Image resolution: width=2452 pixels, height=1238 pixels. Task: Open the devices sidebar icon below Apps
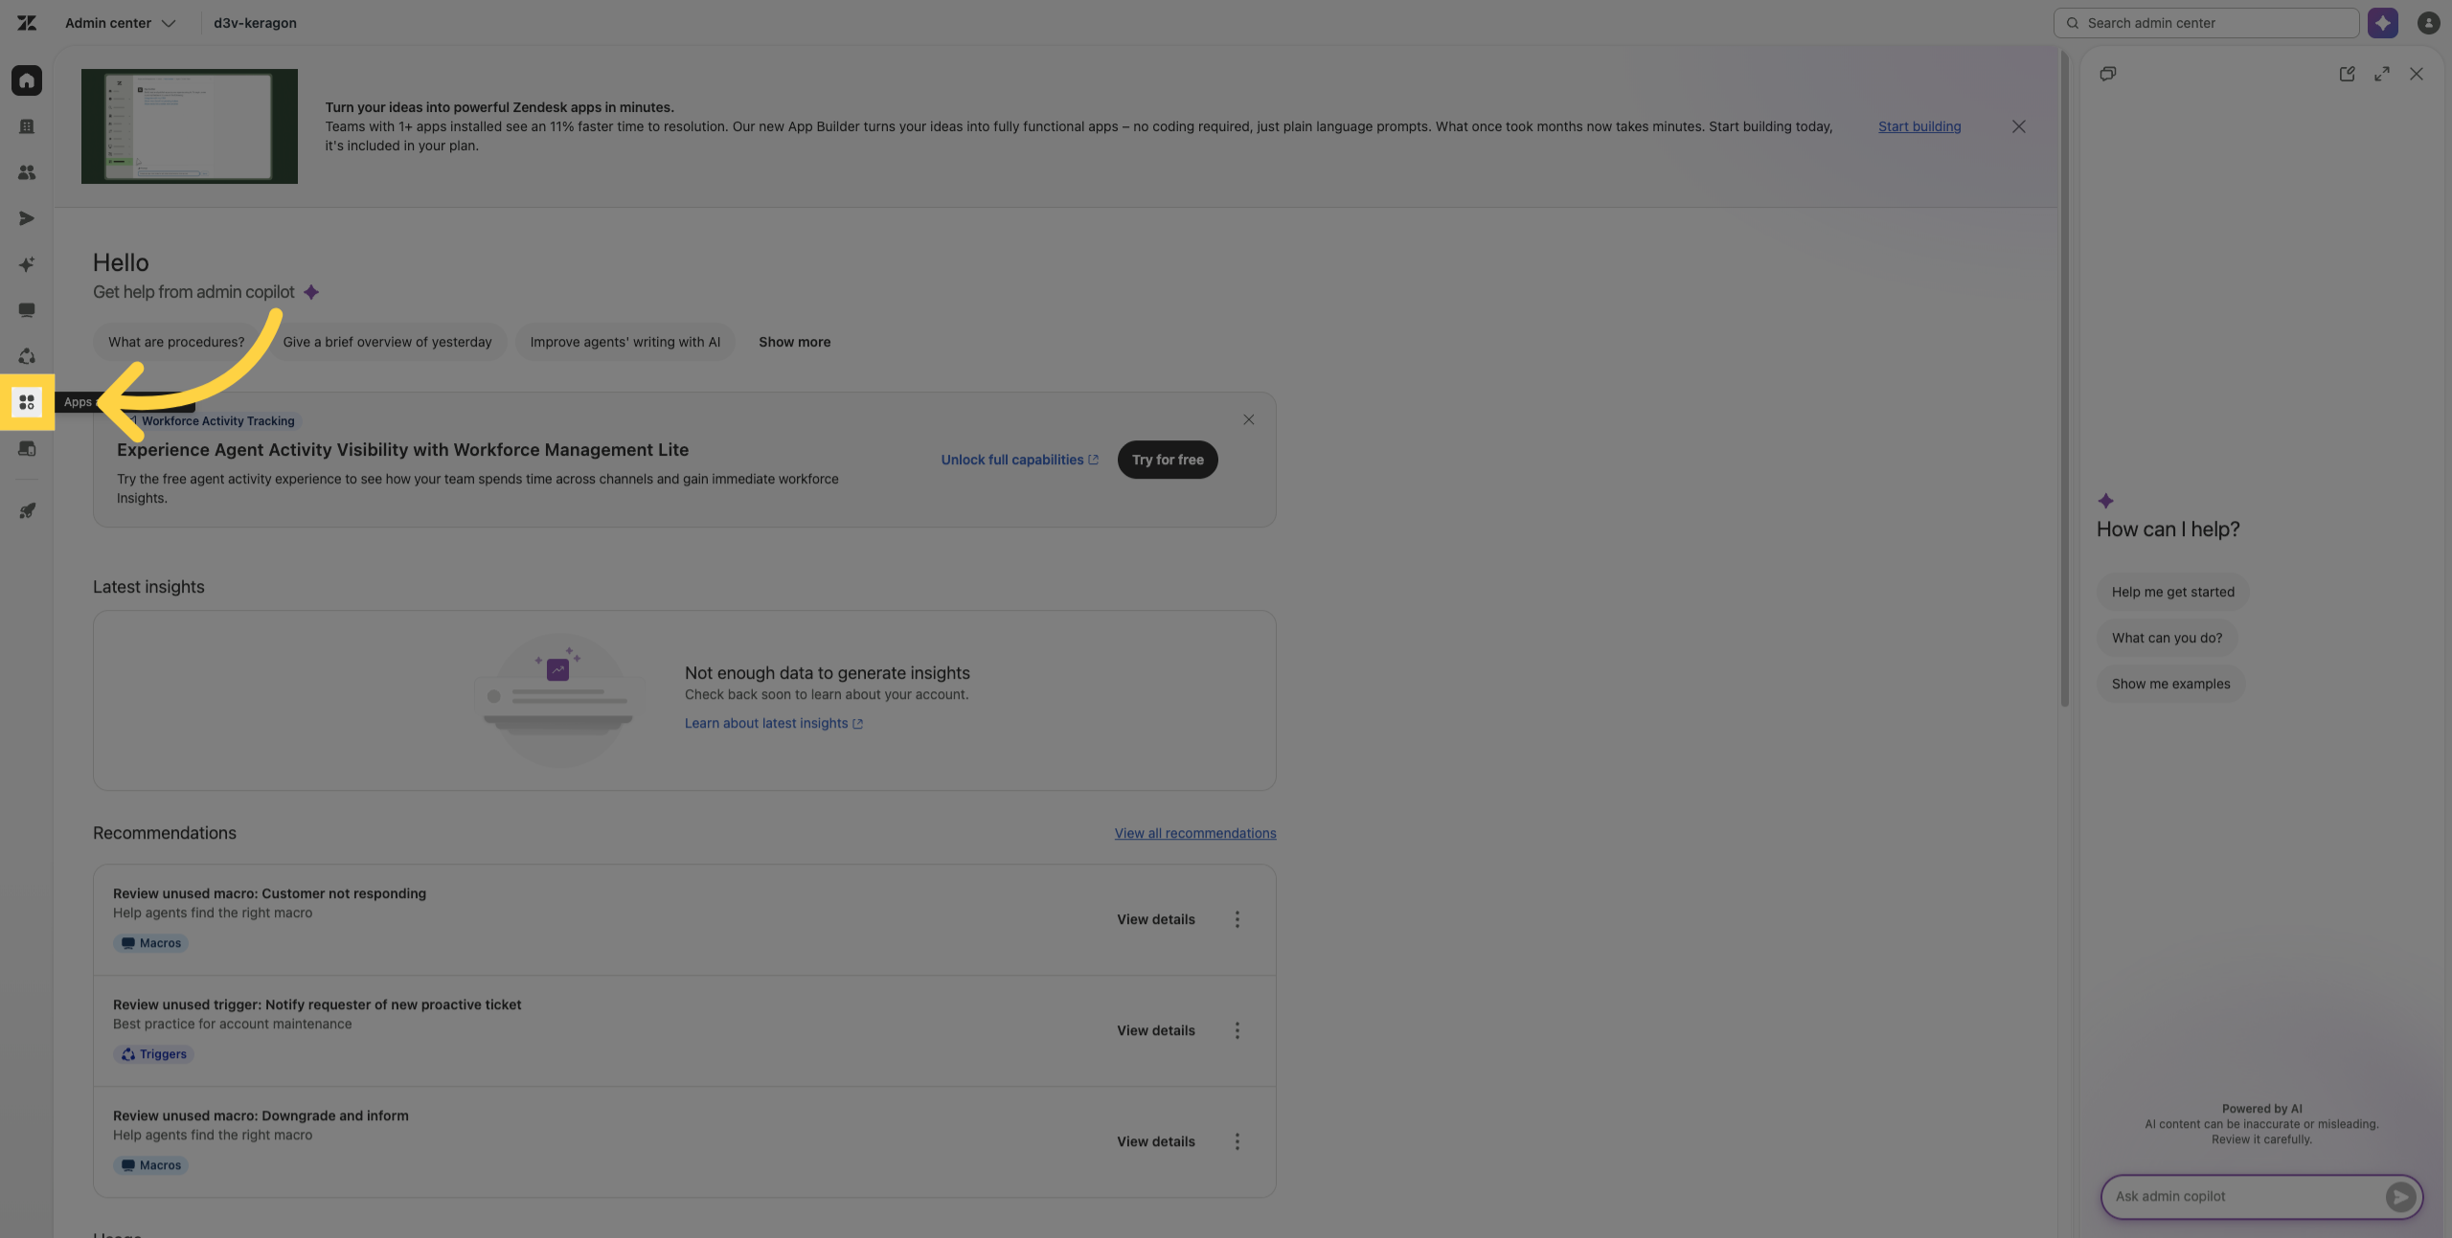click(27, 448)
